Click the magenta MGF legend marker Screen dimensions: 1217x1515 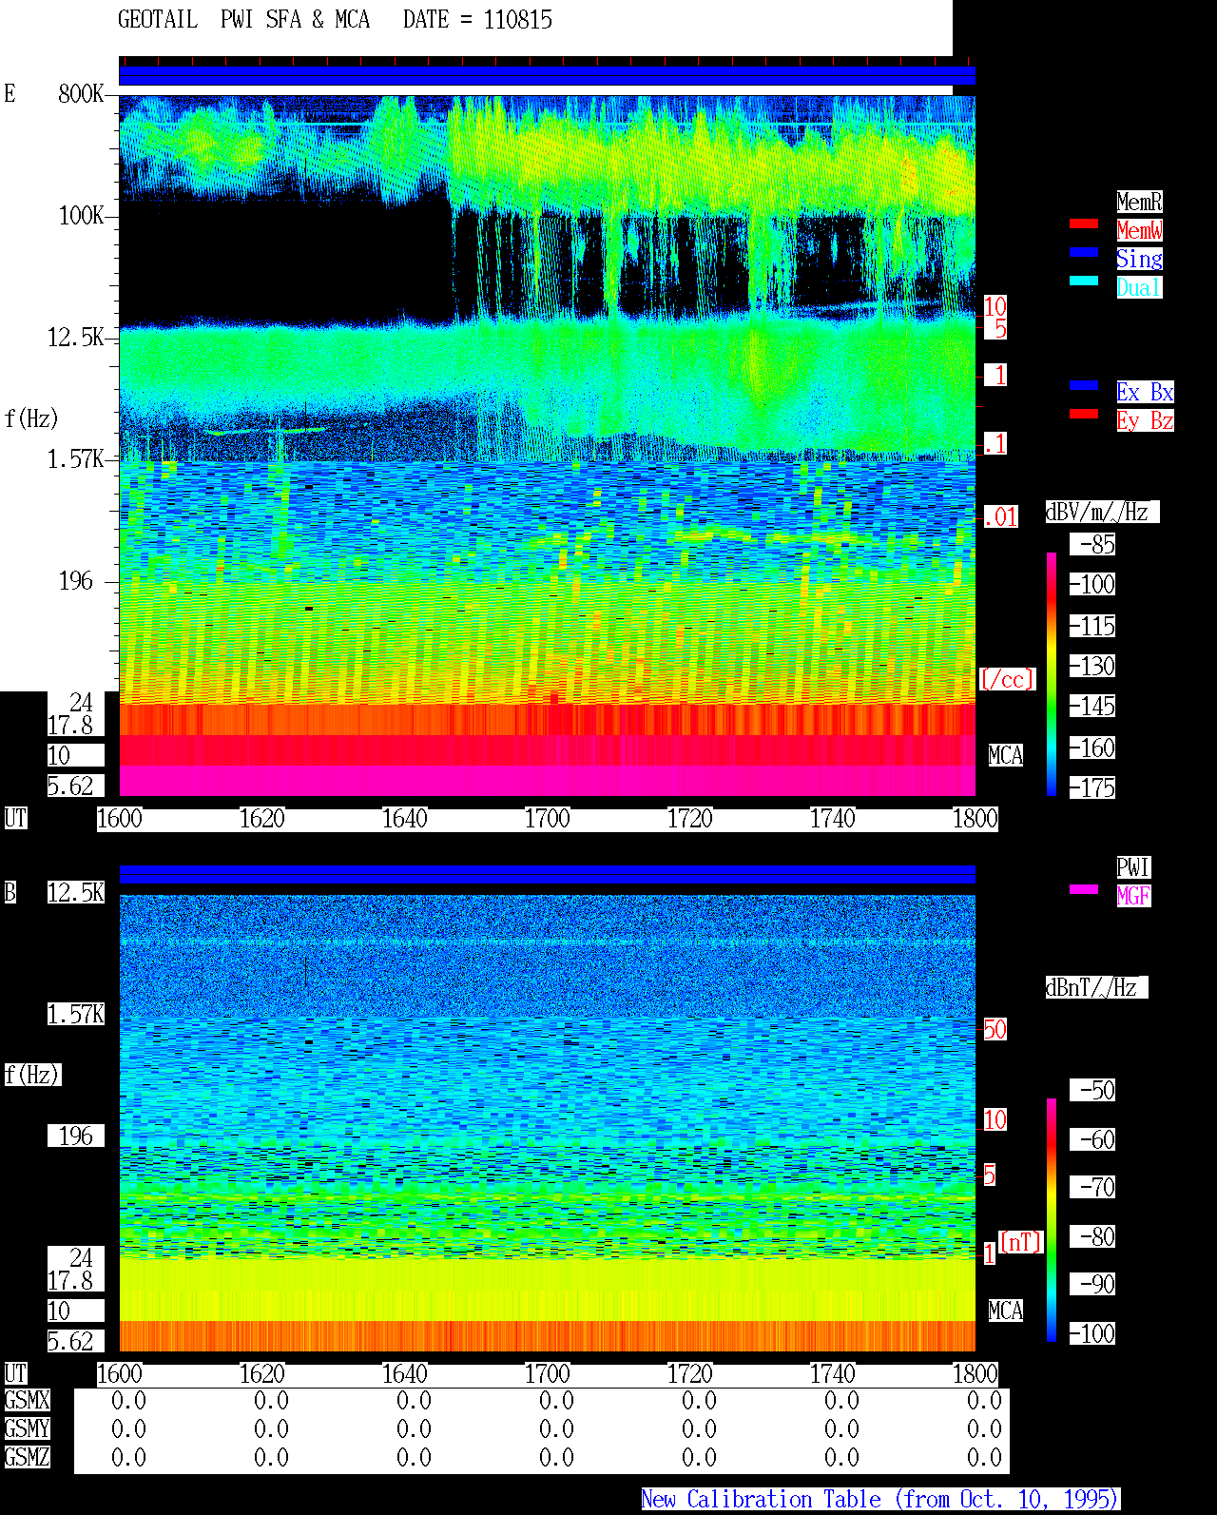(x=1084, y=889)
